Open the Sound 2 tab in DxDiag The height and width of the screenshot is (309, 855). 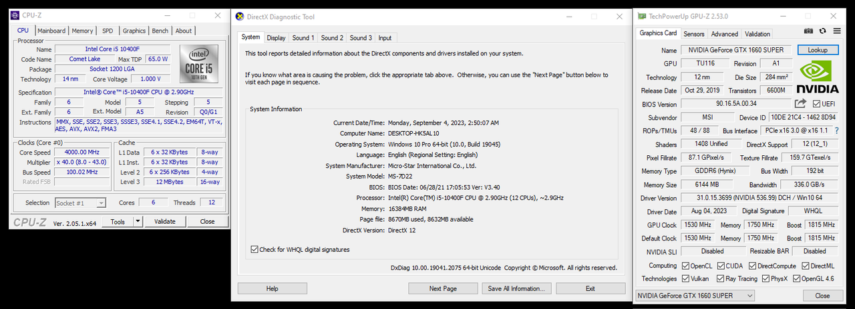tap(332, 38)
